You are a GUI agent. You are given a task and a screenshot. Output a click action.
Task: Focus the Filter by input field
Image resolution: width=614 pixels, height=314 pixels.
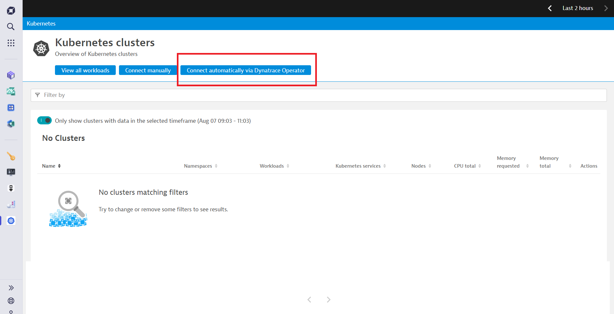(x=318, y=95)
